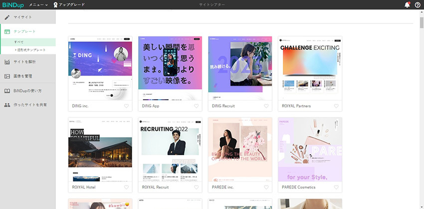Screen dimensions: 424x209
Task: Favorite the DING inc. template with heart
Action: (x=126, y=106)
